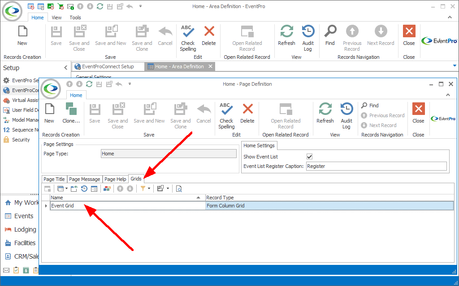Click Next Record in Page Definition ribbon
The width and height of the screenshot is (459, 286).
point(379,125)
